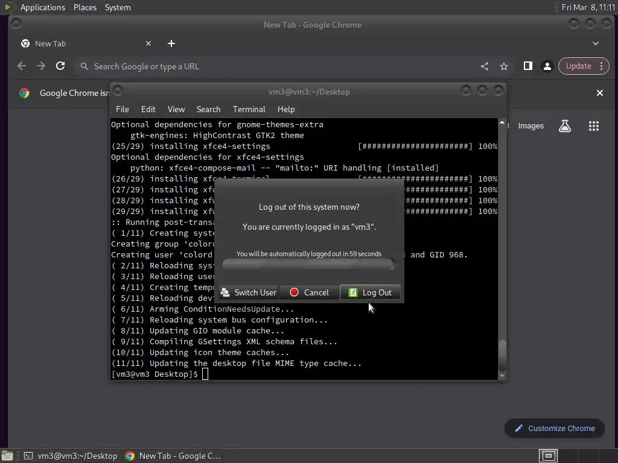The height and width of the screenshot is (463, 618).
Task: Toggle Chrome side panel icon
Action: (x=528, y=66)
